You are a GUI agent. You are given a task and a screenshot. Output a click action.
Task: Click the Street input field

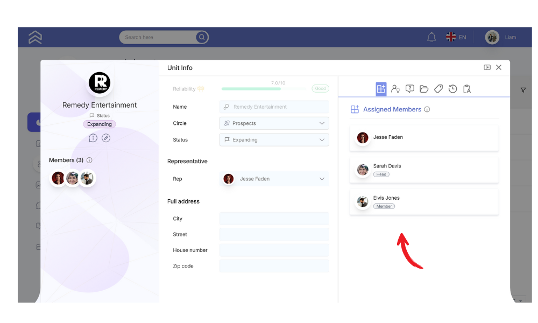[274, 234]
